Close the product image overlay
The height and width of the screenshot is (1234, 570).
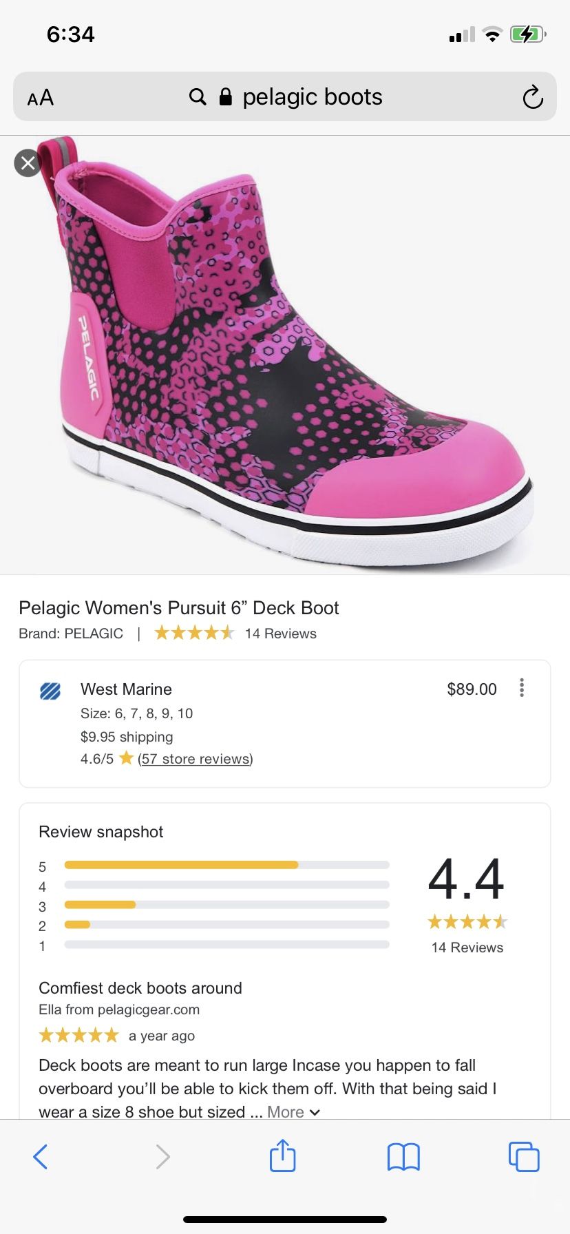tap(28, 163)
